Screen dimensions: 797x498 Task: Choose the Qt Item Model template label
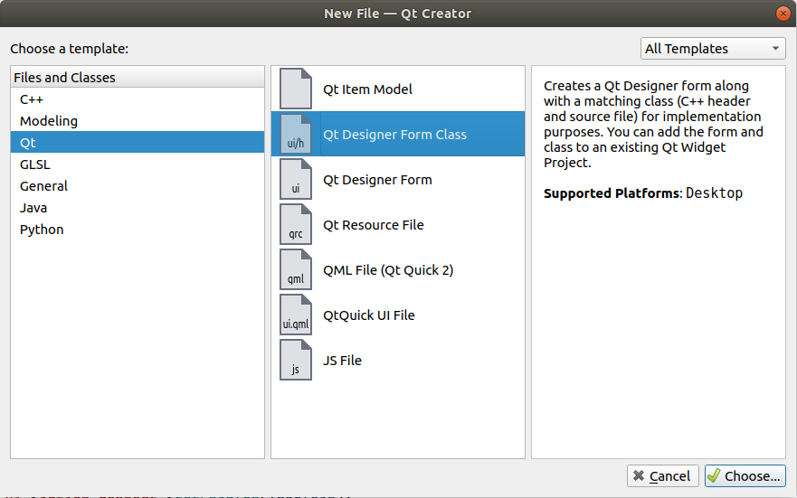(x=367, y=89)
